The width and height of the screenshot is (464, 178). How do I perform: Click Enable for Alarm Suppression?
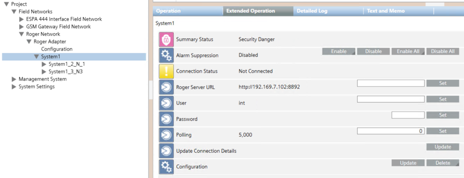(339, 52)
